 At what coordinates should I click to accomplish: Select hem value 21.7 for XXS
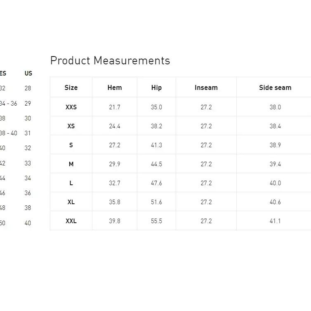click(x=115, y=107)
